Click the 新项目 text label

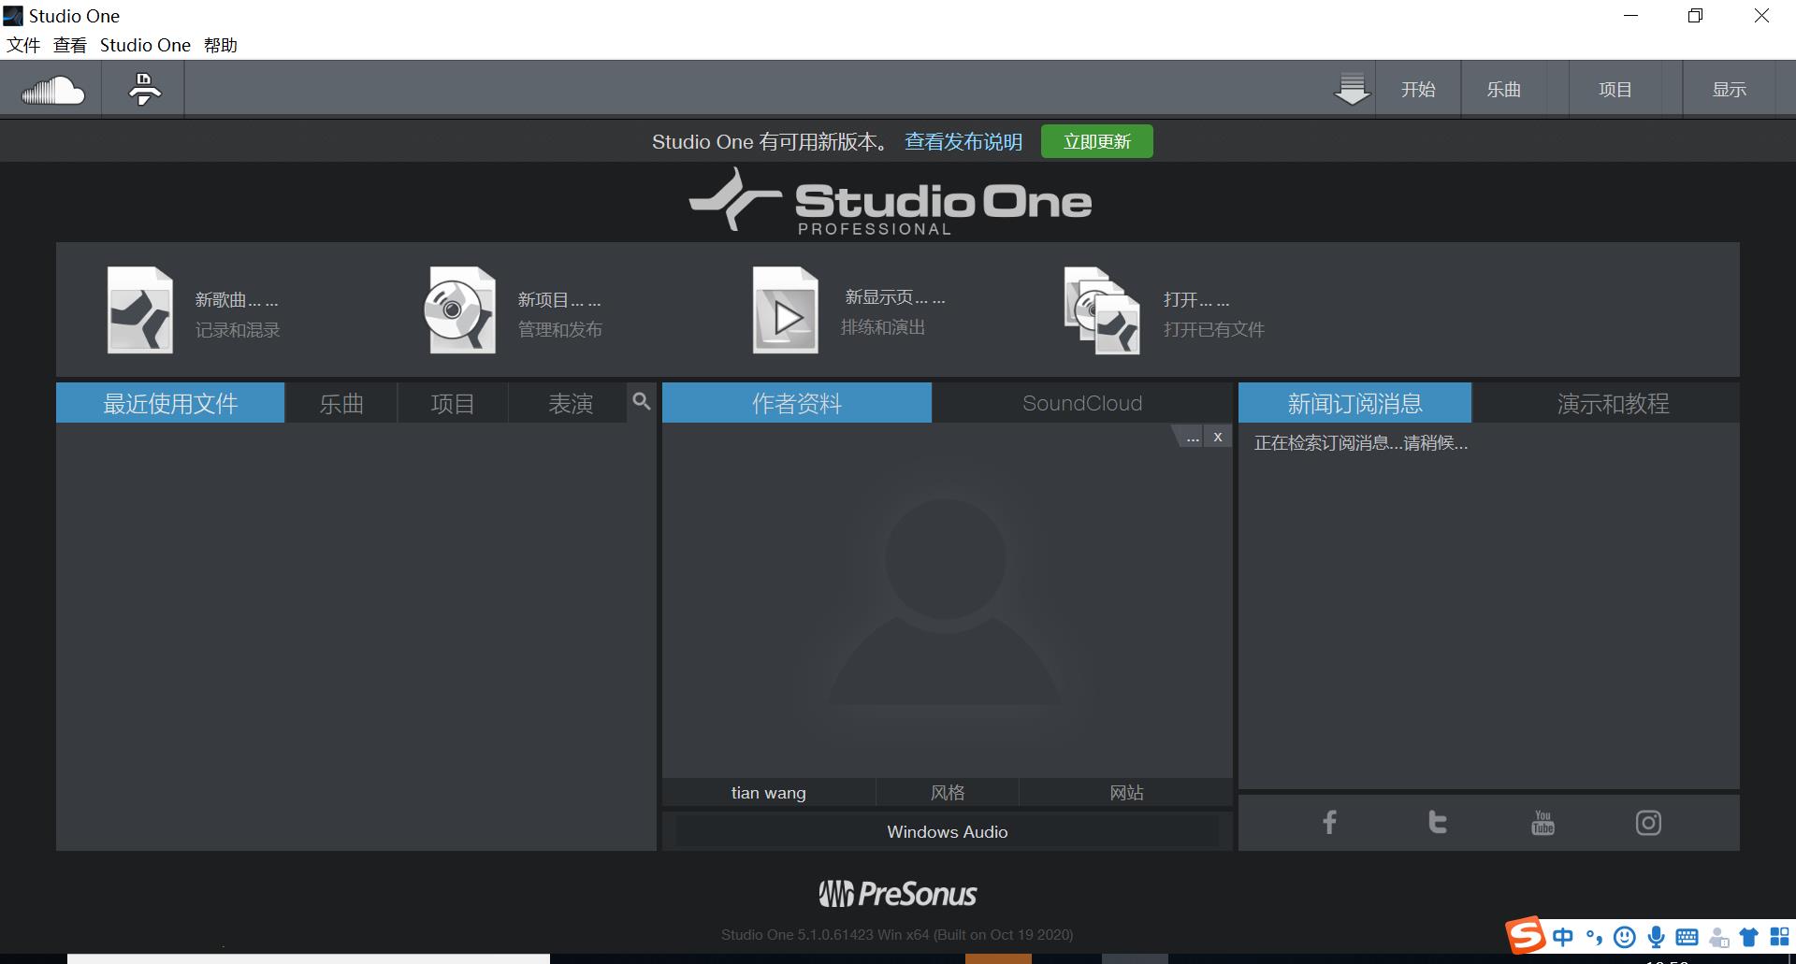[x=559, y=300]
